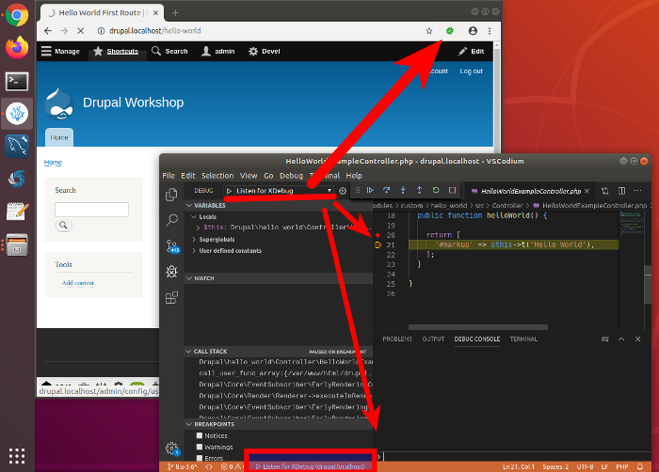Click Continue in debug toolbar
The width and height of the screenshot is (659, 472).
(370, 190)
